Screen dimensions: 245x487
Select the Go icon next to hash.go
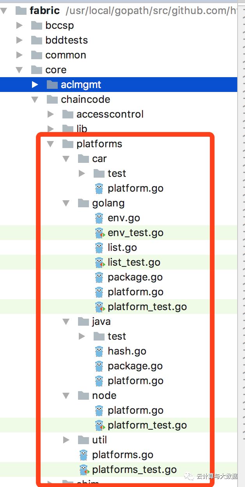click(x=99, y=351)
